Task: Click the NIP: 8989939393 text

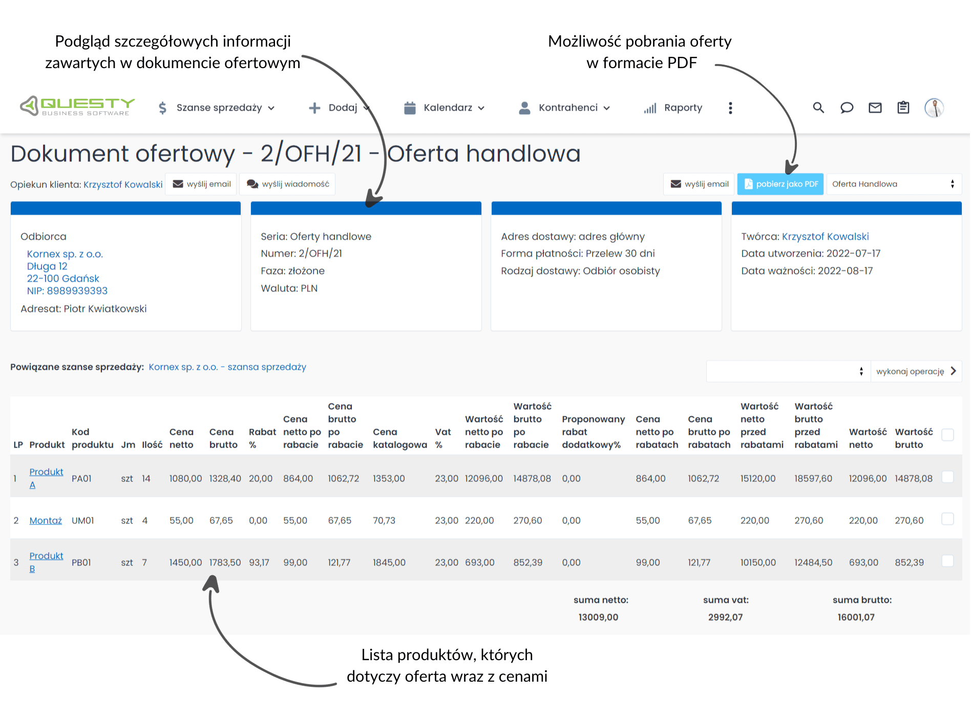Action: pos(67,291)
